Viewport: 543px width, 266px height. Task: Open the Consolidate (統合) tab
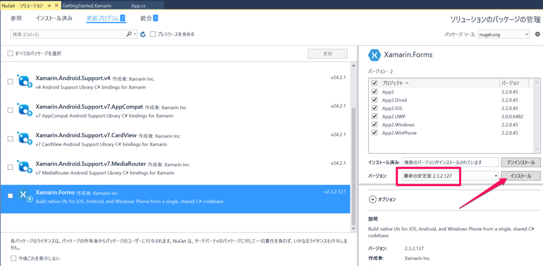149,19
